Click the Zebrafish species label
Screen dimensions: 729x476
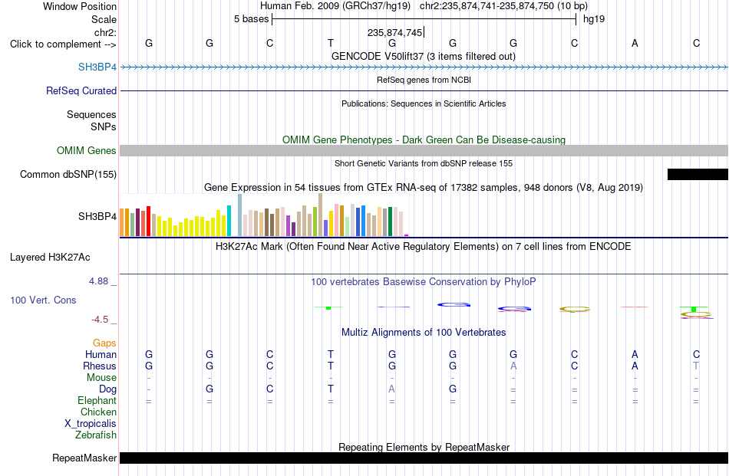[x=96, y=435]
